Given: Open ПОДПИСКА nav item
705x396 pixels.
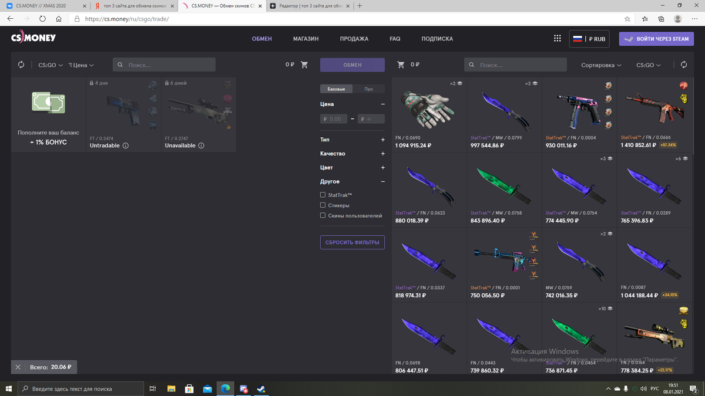Looking at the screenshot, I should click(437, 39).
